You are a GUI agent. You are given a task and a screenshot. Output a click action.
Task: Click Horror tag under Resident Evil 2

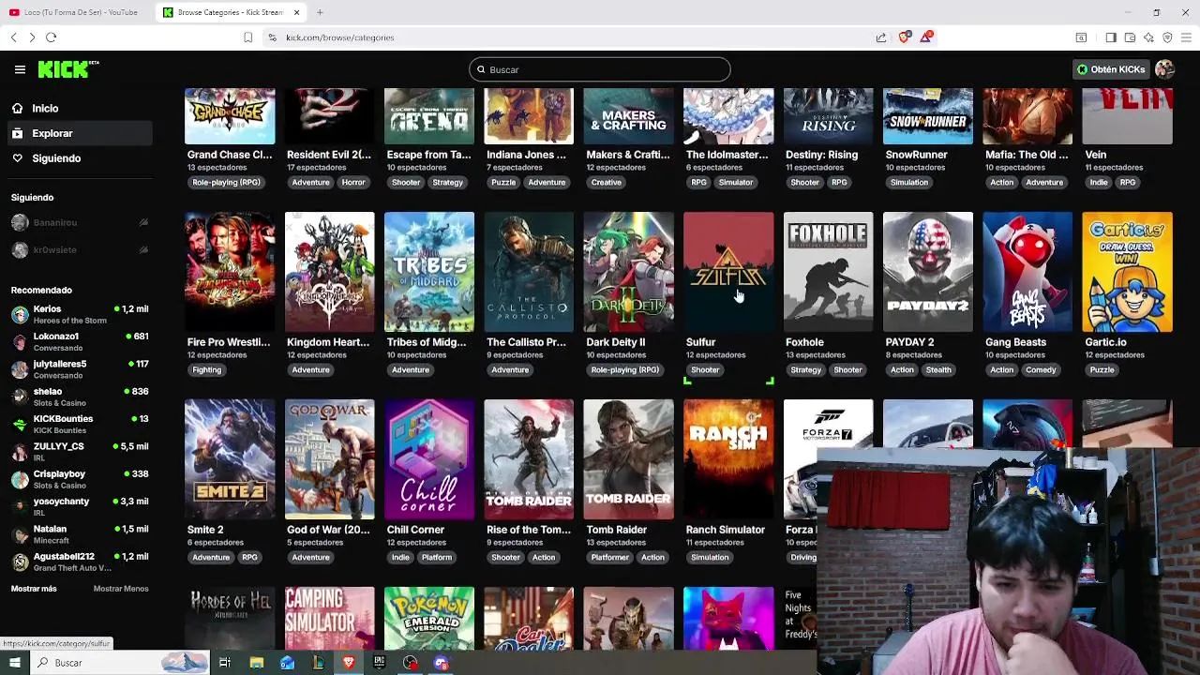pos(353,183)
